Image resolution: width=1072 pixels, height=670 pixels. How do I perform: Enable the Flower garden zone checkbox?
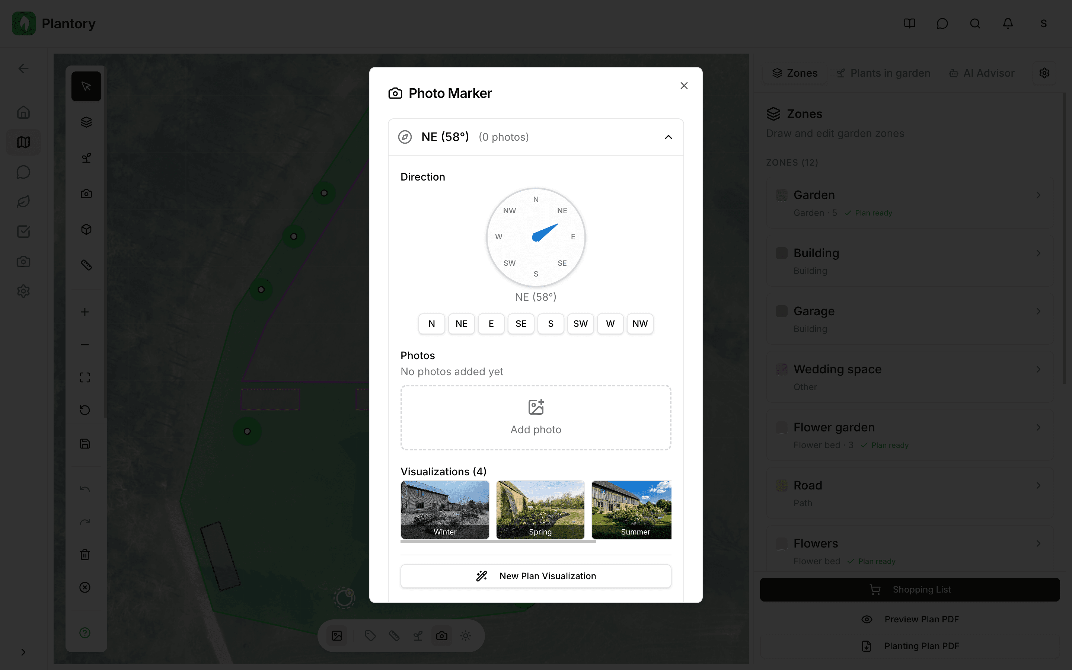click(x=781, y=427)
